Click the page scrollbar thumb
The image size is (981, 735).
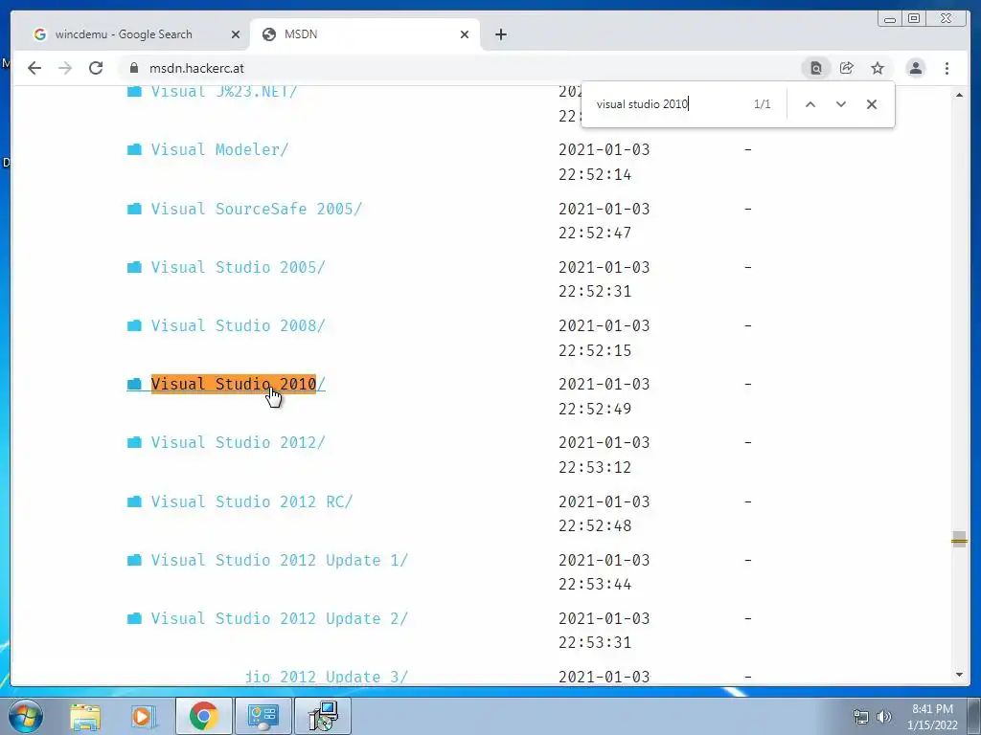(959, 540)
